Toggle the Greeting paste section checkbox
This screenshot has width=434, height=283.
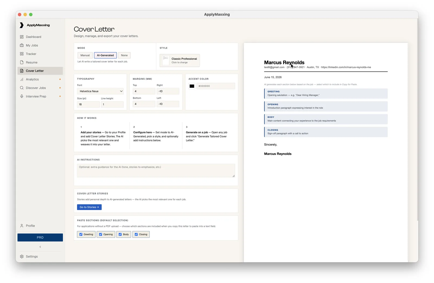tap(81, 234)
